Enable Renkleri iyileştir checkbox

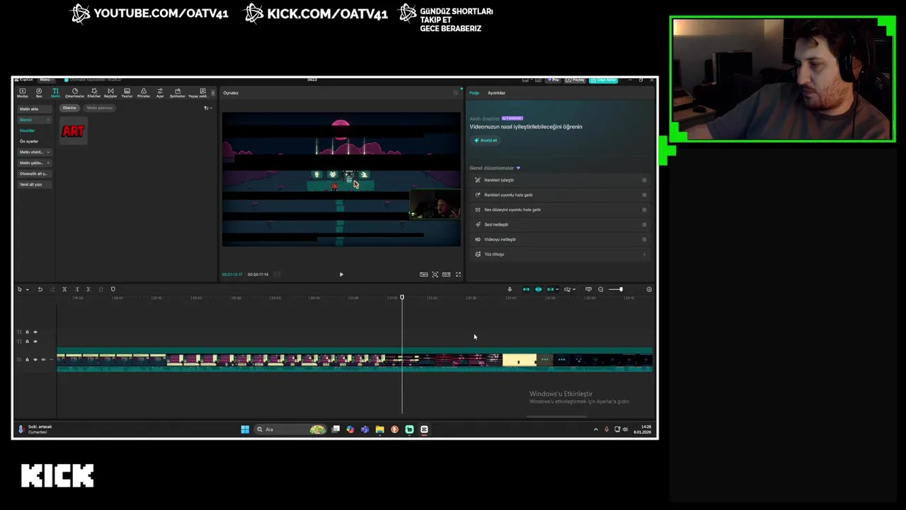pyautogui.click(x=644, y=180)
